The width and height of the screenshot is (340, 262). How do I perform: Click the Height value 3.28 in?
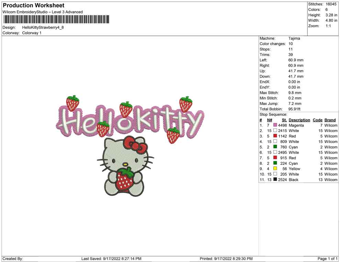tap(331, 15)
